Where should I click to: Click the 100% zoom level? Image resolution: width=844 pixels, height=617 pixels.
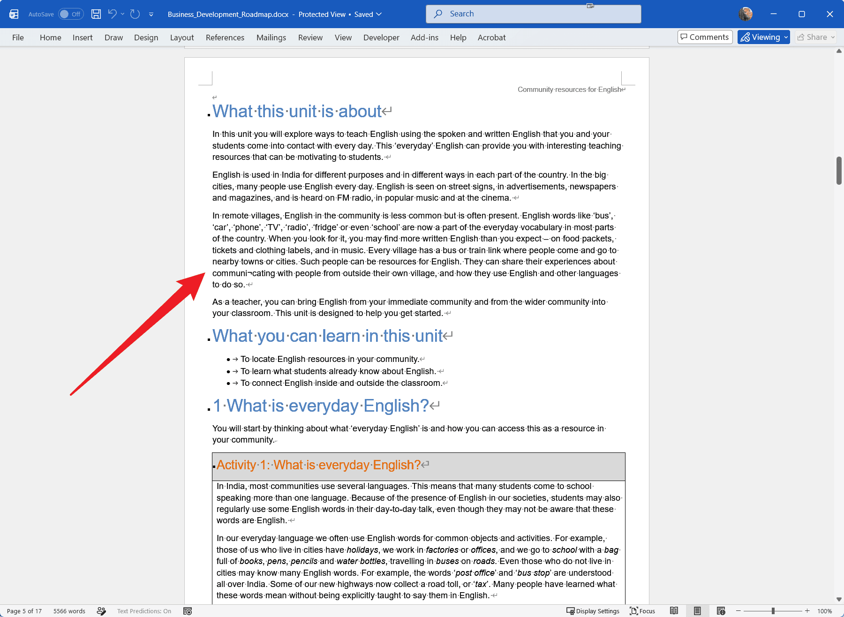(x=825, y=611)
